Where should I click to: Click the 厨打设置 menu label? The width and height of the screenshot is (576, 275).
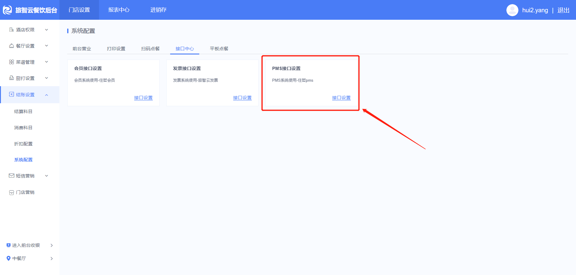click(x=25, y=78)
